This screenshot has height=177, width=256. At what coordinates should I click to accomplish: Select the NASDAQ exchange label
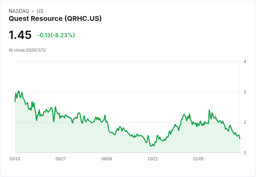point(19,11)
